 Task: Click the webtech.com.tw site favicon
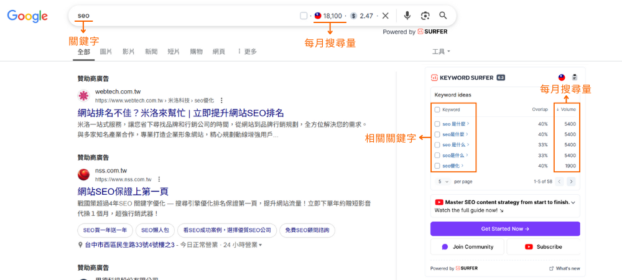(83, 96)
